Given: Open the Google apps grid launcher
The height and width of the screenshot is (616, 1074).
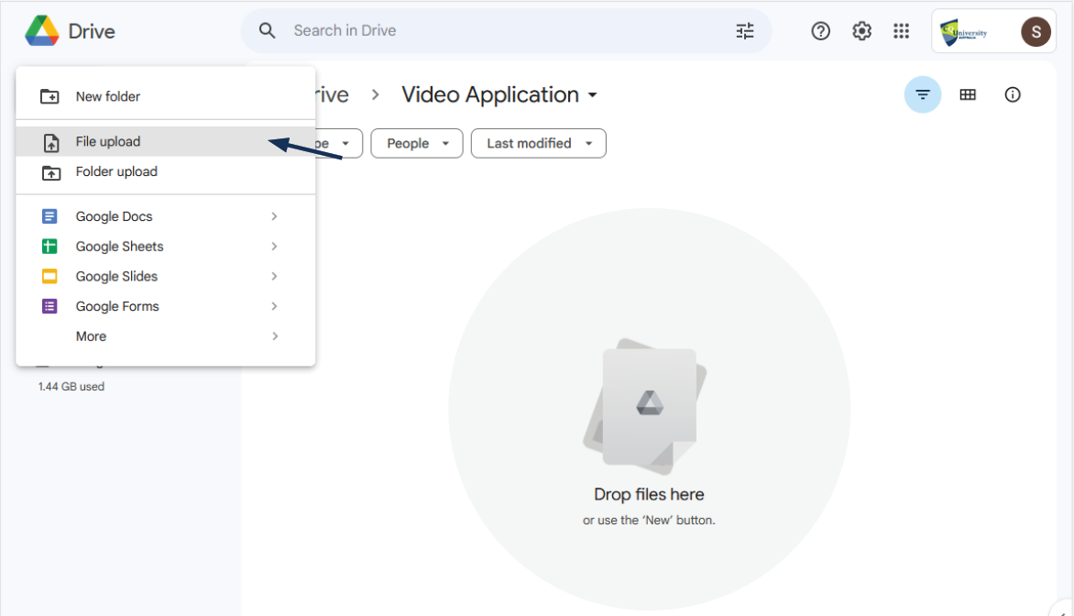Looking at the screenshot, I should click(901, 31).
